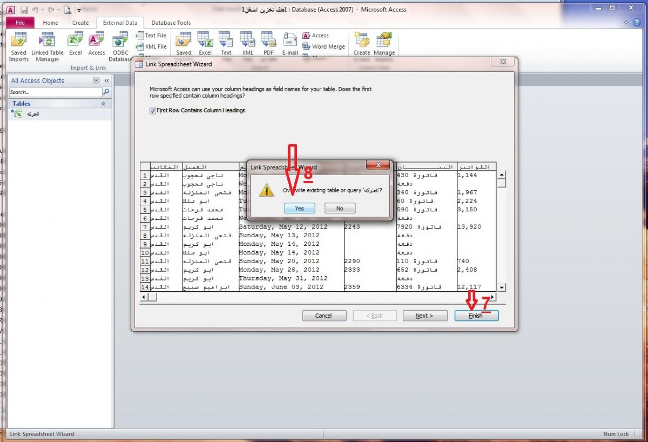The width and height of the screenshot is (648, 442).
Task: Send the object by E-mail
Action: click(290, 44)
